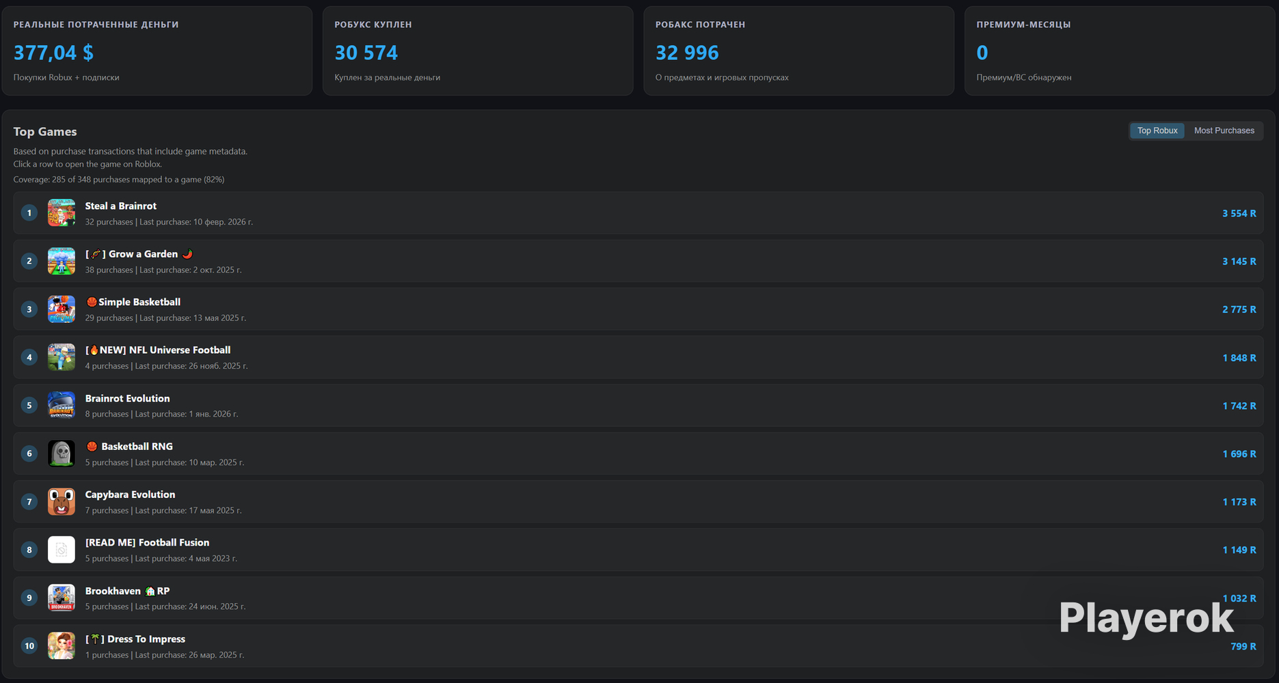Switch to the Most Purchases view

1224,130
